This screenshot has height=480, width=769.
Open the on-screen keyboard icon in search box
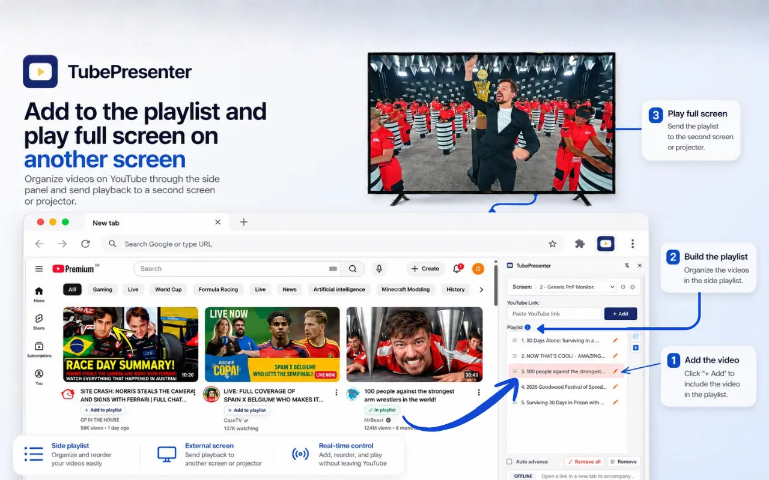[x=333, y=269]
